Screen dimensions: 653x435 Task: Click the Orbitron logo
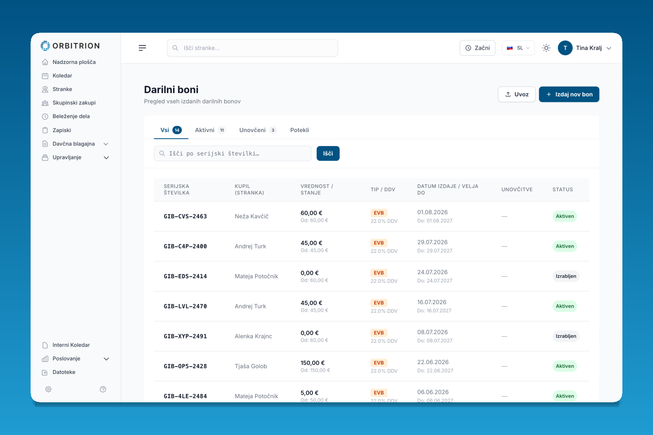(71, 46)
